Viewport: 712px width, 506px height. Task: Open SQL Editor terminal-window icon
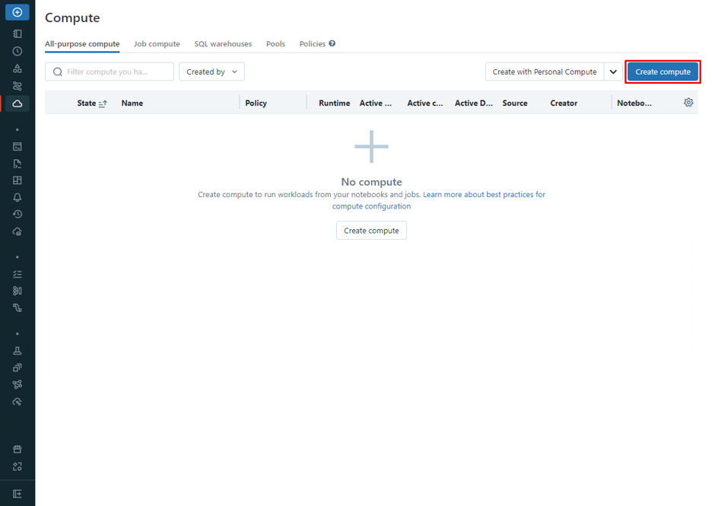coord(17,147)
